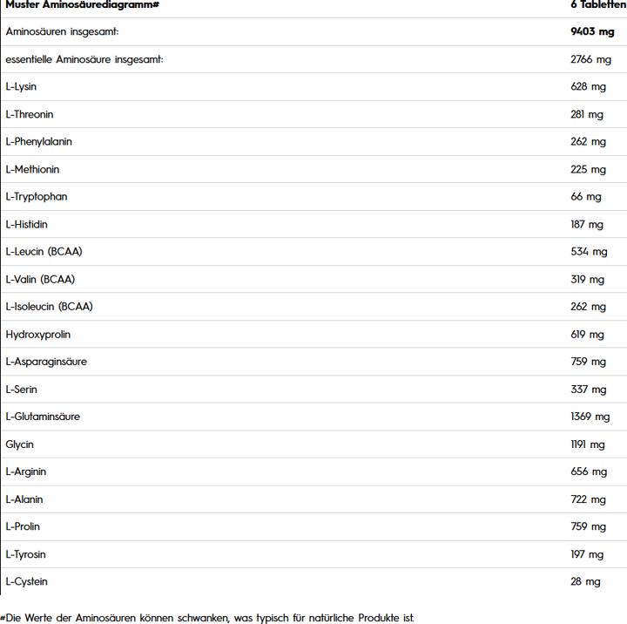The image size is (627, 624).
Task: Click the L-Methionin row label
Action: pyautogui.click(x=32, y=169)
